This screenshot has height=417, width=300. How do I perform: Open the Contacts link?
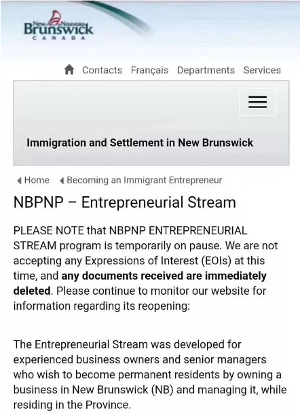102,70
